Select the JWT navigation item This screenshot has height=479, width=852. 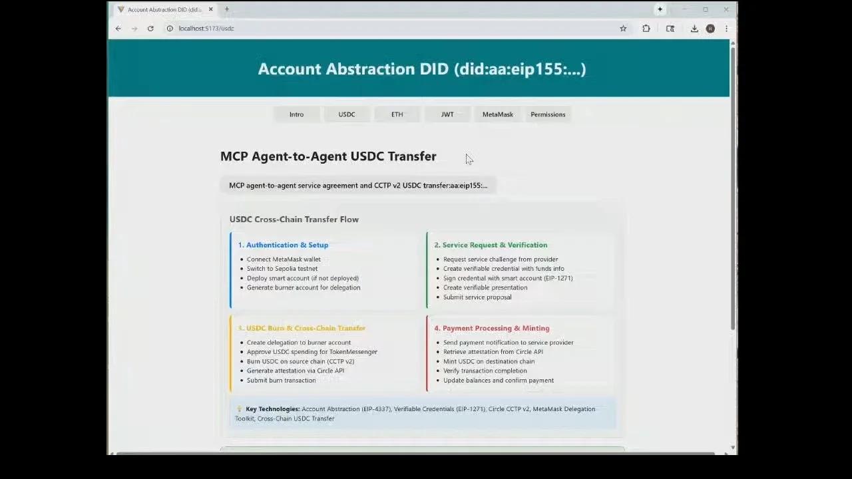point(447,114)
